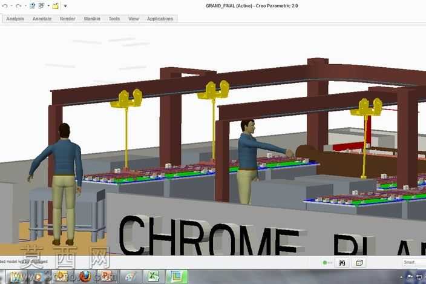Viewport: 426px width, 284px height.
Task: Open the Smart selection filter dropdown
Action: click(413, 262)
